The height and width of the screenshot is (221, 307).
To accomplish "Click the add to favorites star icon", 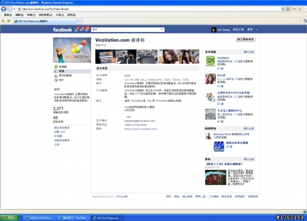I will tap(9, 21).
